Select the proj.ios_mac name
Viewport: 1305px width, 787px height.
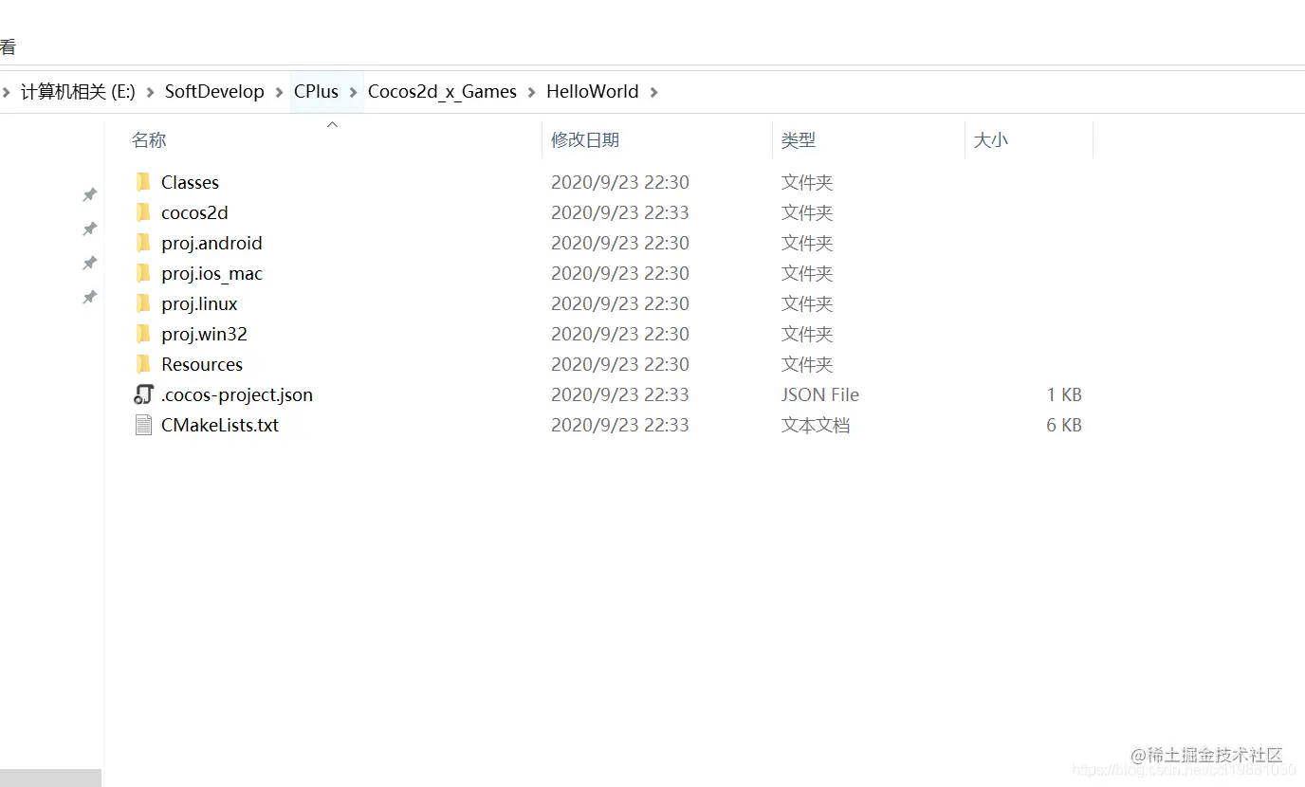(x=211, y=273)
